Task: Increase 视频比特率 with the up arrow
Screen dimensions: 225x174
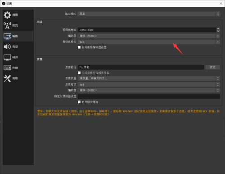Action: pos(218,29)
